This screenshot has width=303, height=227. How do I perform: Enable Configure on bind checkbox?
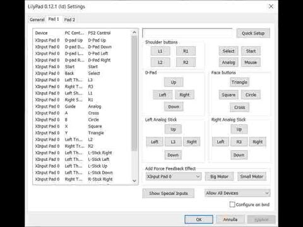tap(232, 204)
